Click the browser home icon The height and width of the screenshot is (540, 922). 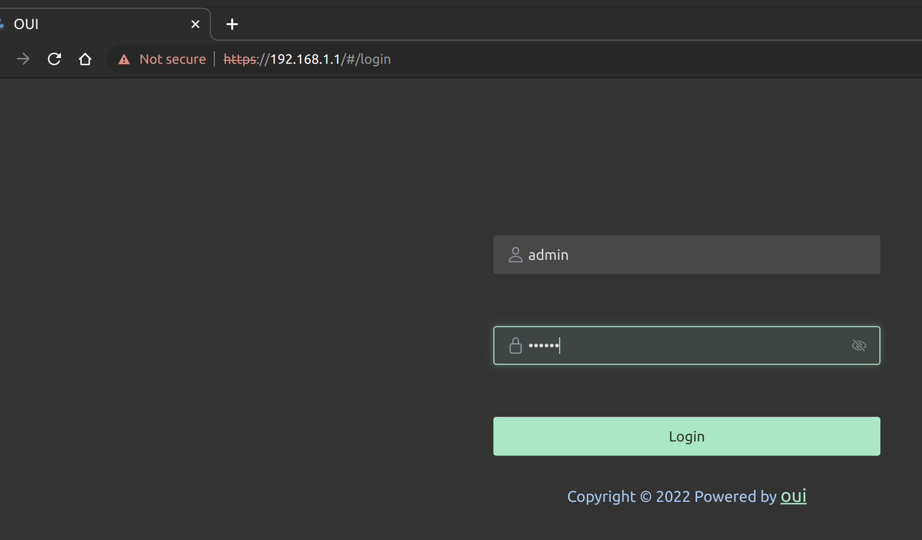(x=85, y=59)
